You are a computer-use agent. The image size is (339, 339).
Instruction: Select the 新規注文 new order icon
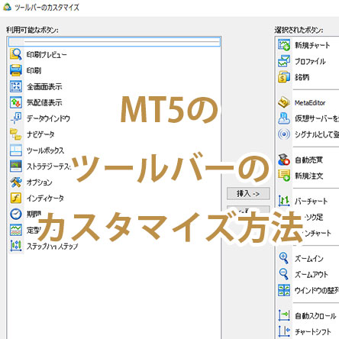click(284, 176)
